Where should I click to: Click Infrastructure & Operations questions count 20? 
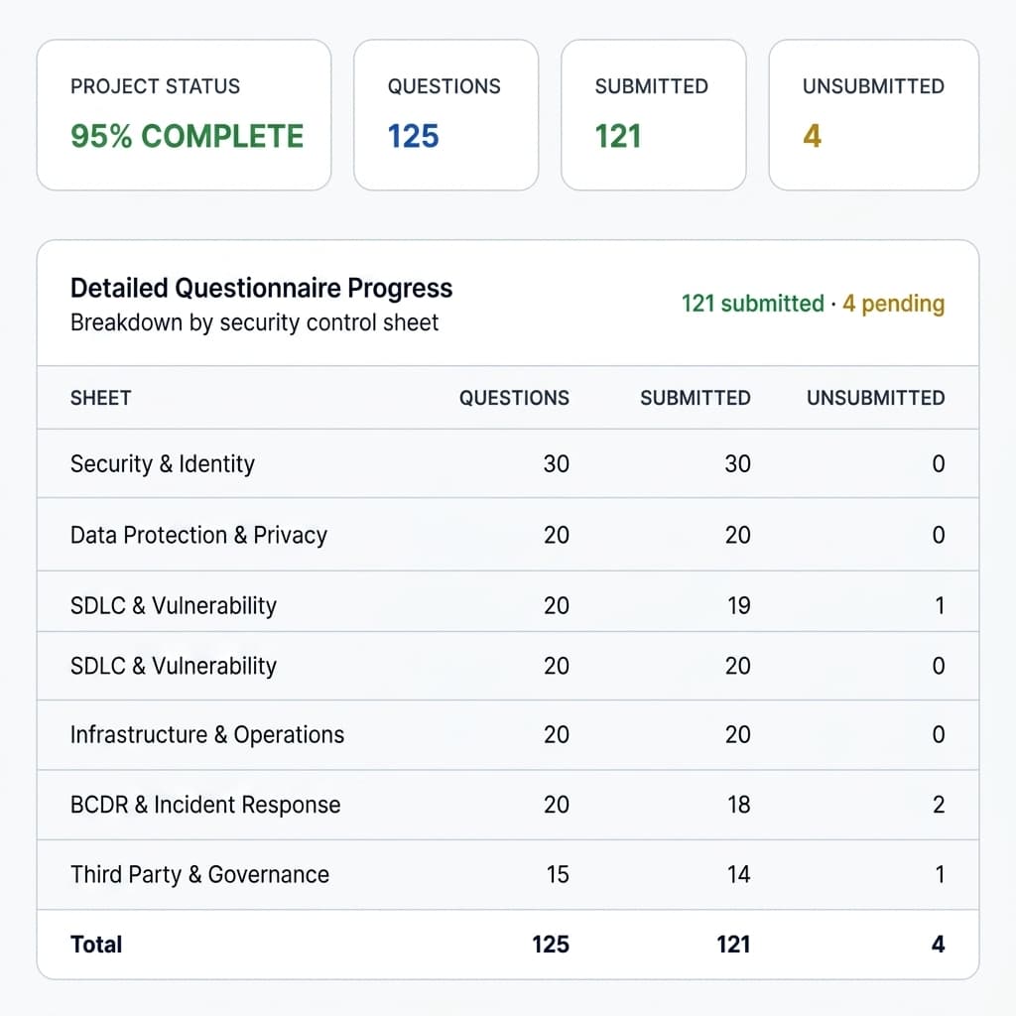556,735
